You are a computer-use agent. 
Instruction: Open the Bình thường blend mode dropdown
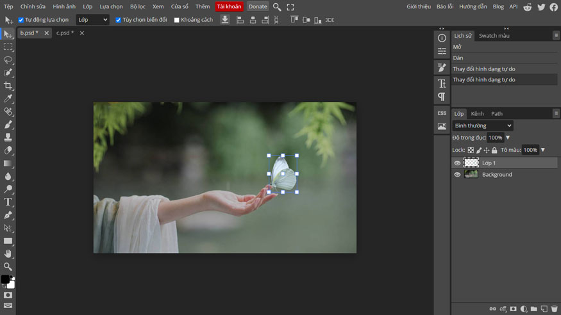(483, 126)
